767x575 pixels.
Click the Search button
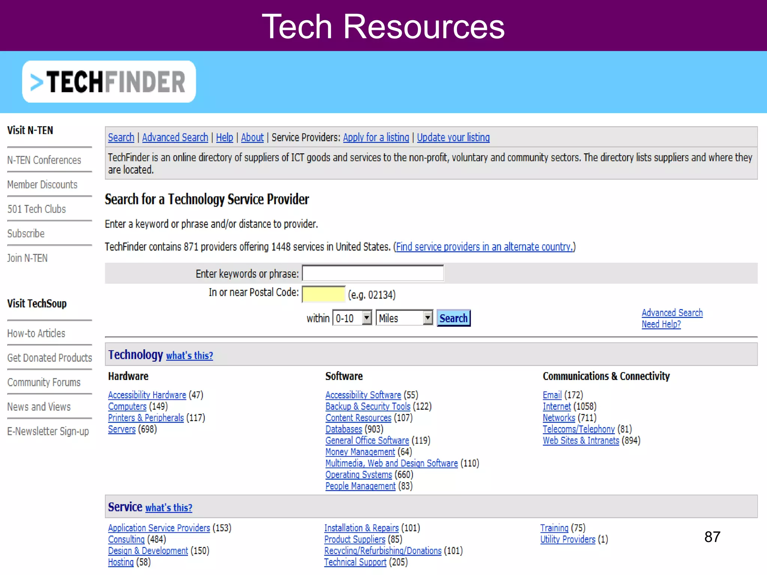tap(454, 318)
